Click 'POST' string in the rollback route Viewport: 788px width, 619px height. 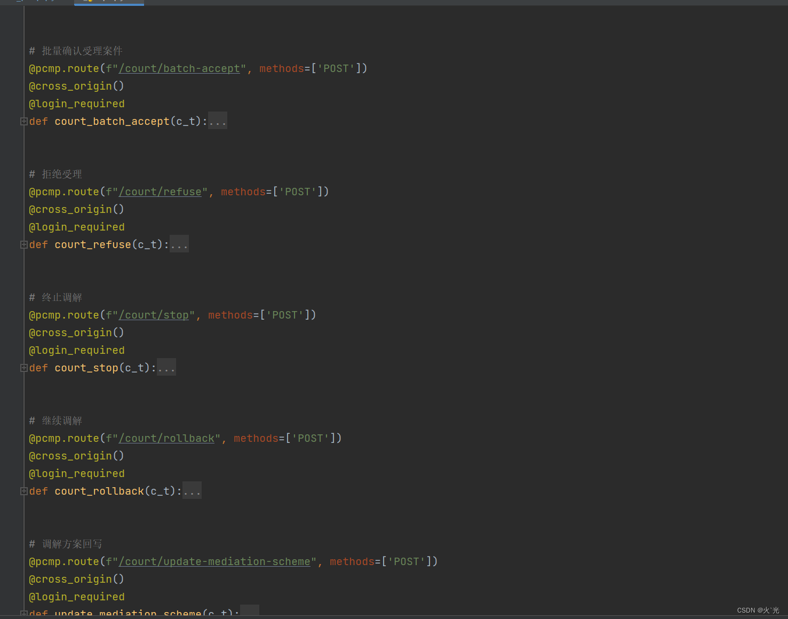tap(311, 438)
